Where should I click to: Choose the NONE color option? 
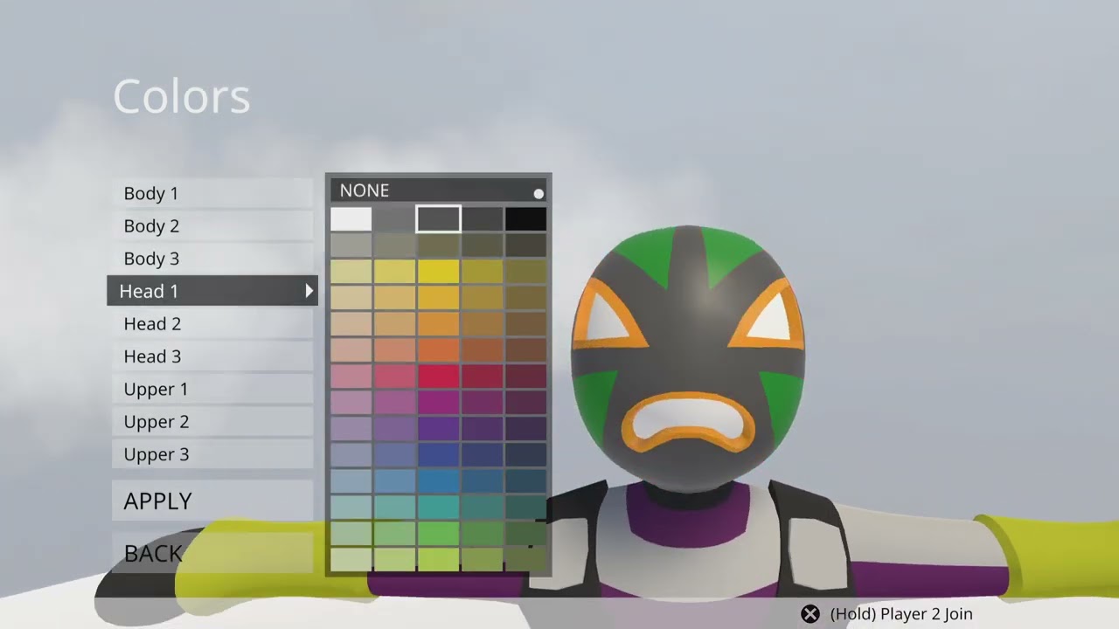point(438,190)
